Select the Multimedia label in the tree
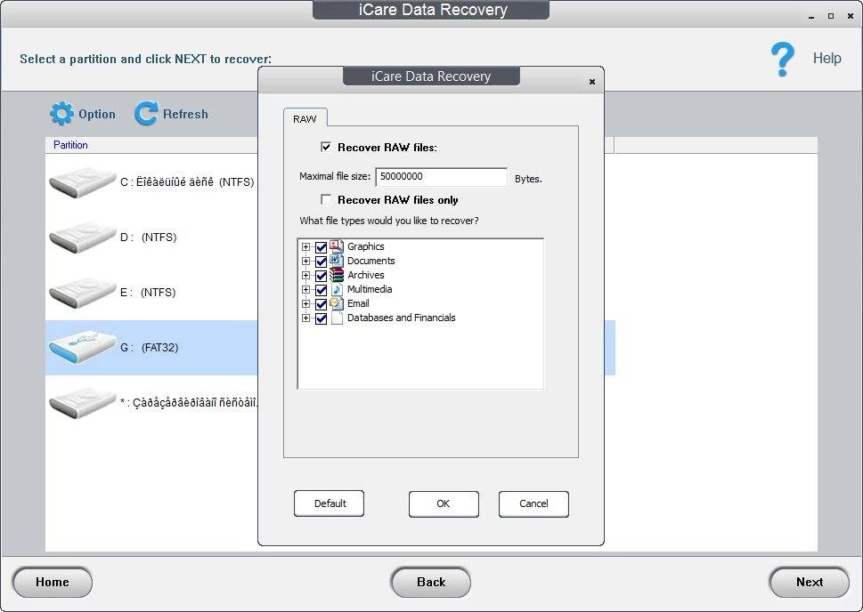 pyautogui.click(x=370, y=289)
